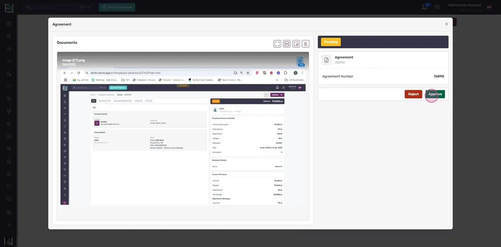Reject the pending agreement
Viewport: 501px width, 247px height.
tap(413, 94)
